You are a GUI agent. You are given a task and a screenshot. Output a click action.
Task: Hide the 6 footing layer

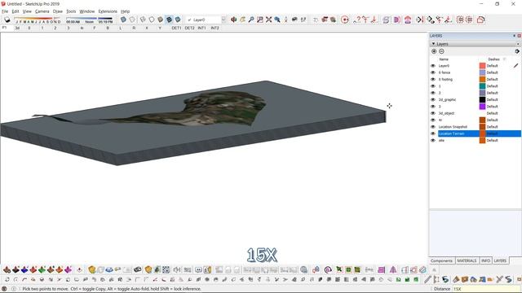pos(433,80)
